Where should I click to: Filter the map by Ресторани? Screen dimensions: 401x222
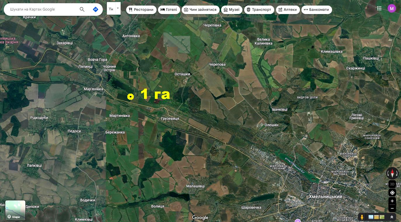click(141, 10)
